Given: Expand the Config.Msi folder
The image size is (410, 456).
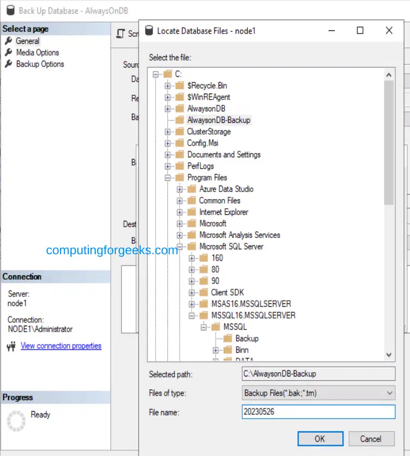Looking at the screenshot, I should pyautogui.click(x=167, y=143).
